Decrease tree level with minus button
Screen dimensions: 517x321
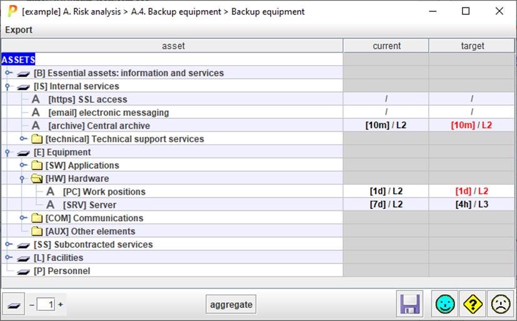(32, 305)
